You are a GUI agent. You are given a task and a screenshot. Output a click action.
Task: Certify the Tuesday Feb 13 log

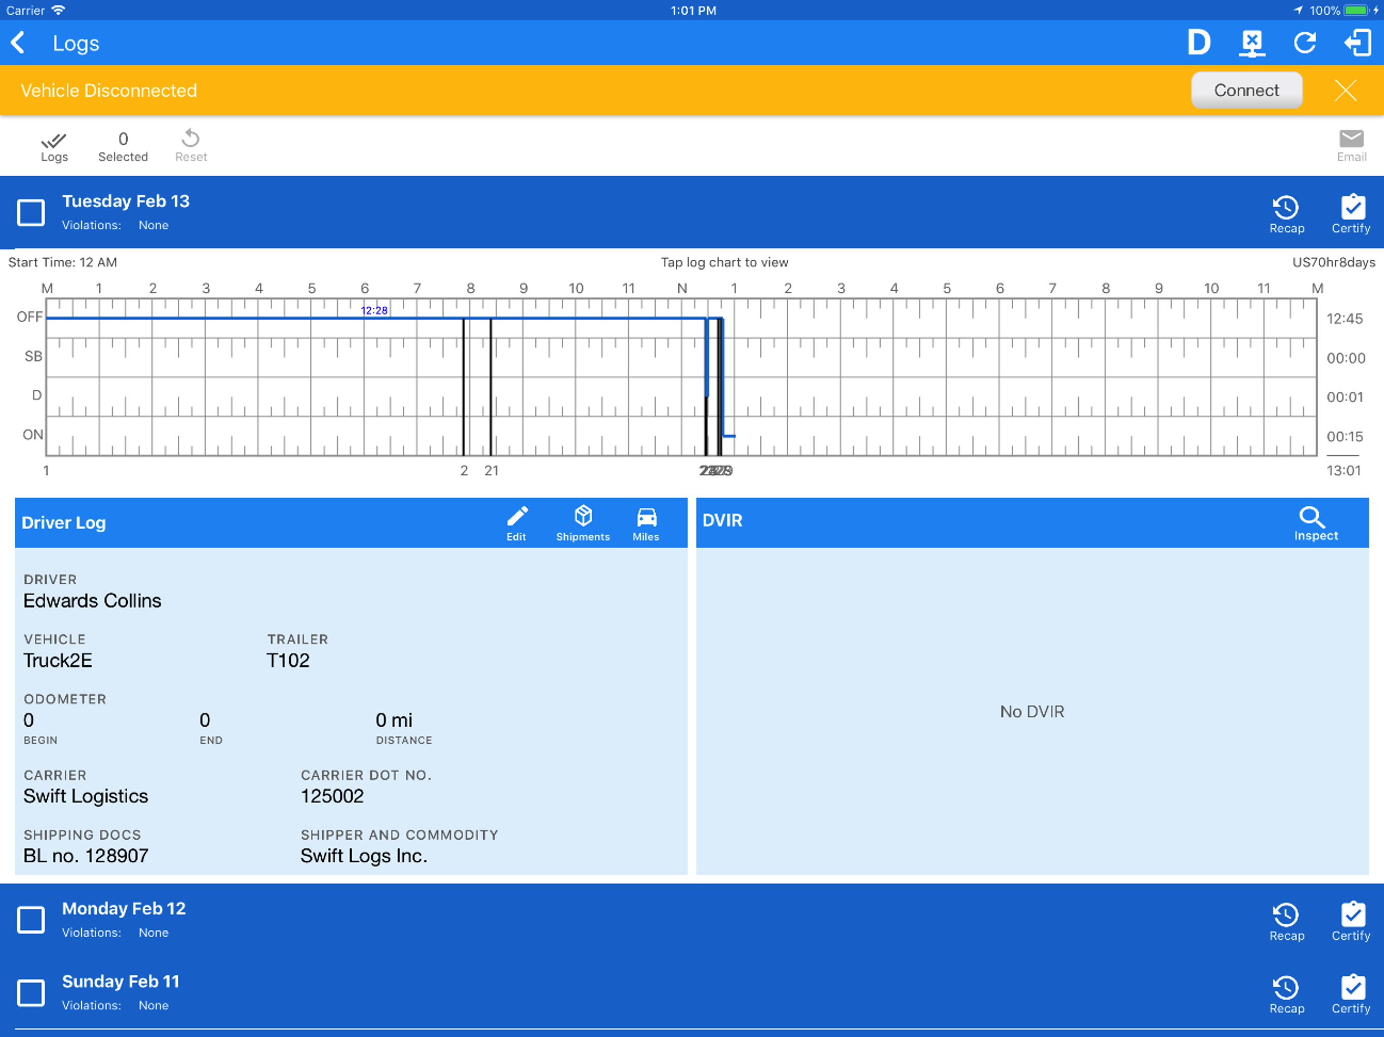point(1351,214)
